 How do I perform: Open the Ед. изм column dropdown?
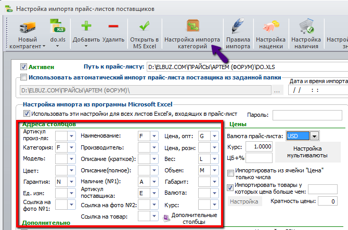(71, 193)
